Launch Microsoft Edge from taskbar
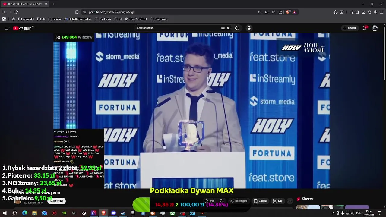 [25, 213]
